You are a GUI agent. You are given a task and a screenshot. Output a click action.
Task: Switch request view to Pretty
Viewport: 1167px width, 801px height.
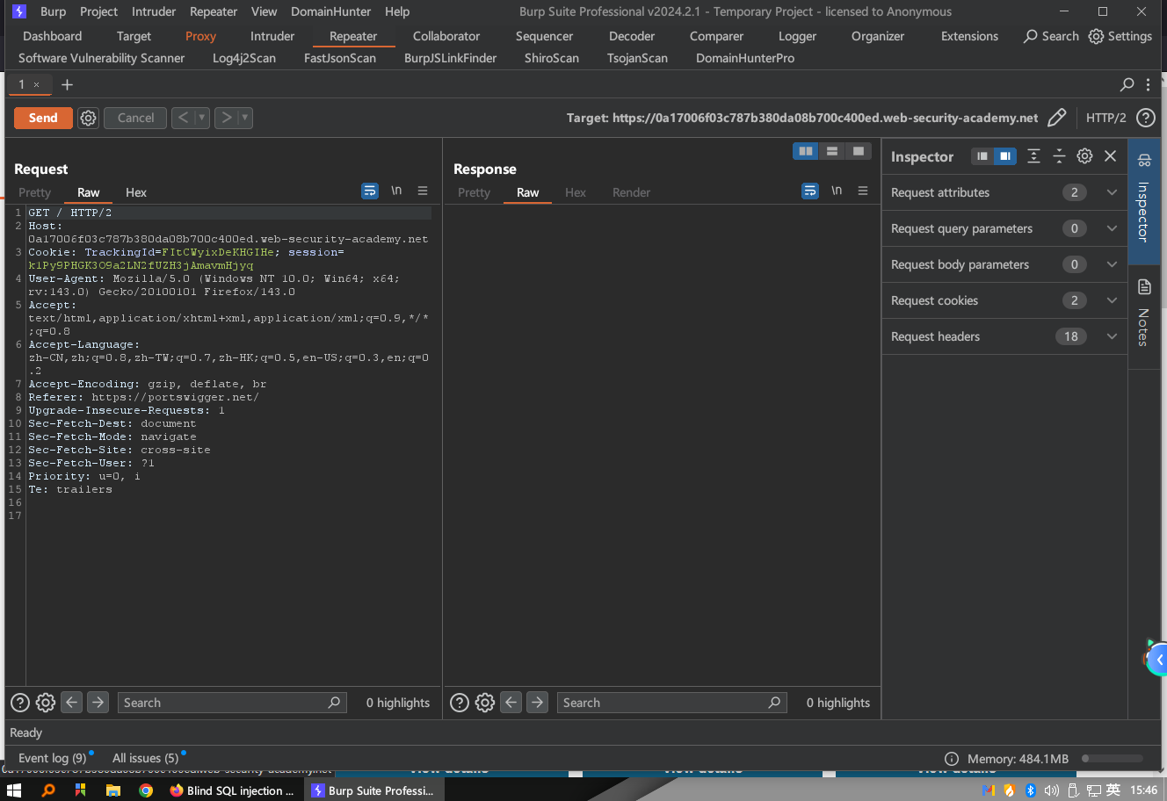tap(35, 192)
